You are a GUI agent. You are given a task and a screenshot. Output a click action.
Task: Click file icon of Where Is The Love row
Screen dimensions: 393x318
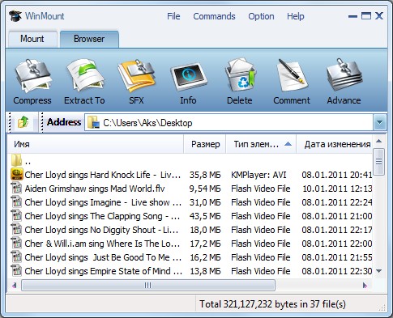pyautogui.click(x=16, y=244)
